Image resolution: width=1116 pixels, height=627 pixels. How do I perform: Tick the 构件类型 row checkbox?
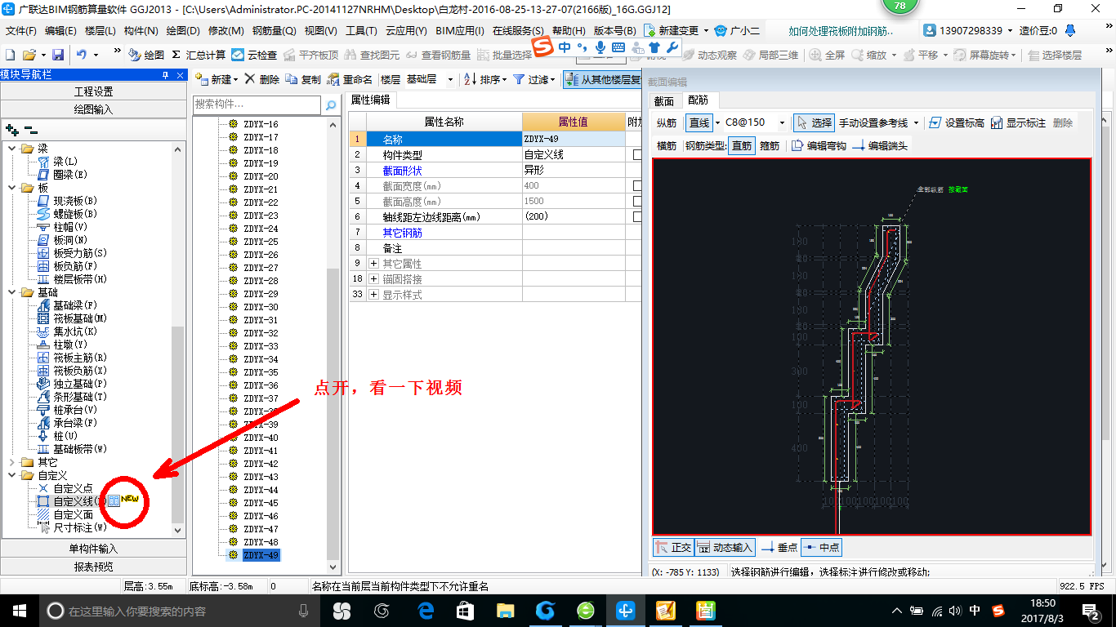click(x=637, y=154)
